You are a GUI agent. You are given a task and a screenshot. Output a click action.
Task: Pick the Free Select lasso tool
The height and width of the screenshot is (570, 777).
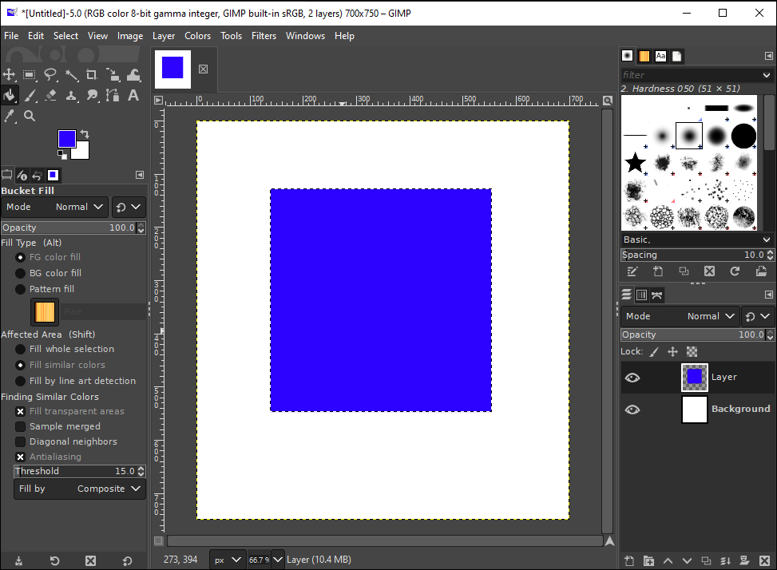point(51,75)
